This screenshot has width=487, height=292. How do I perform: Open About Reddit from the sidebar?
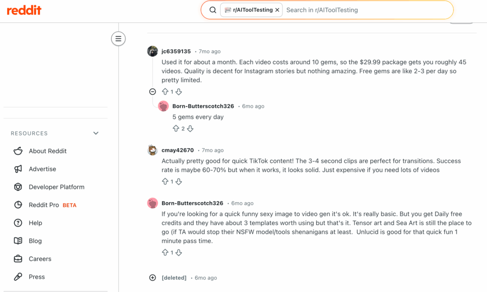[42, 151]
